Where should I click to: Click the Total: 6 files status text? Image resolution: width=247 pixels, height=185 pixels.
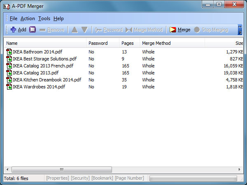(16, 178)
